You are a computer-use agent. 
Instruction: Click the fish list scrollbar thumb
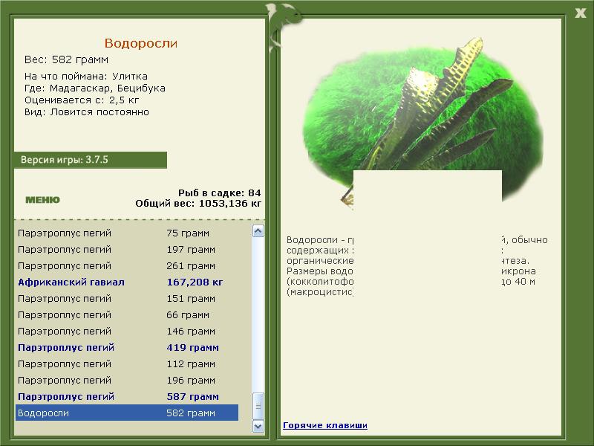click(x=258, y=406)
